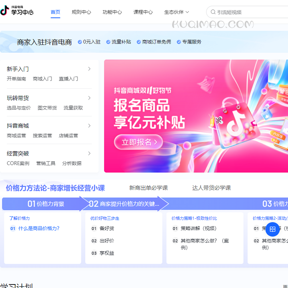
Task: Open the 抖音商城 heading
Action: 18,126
